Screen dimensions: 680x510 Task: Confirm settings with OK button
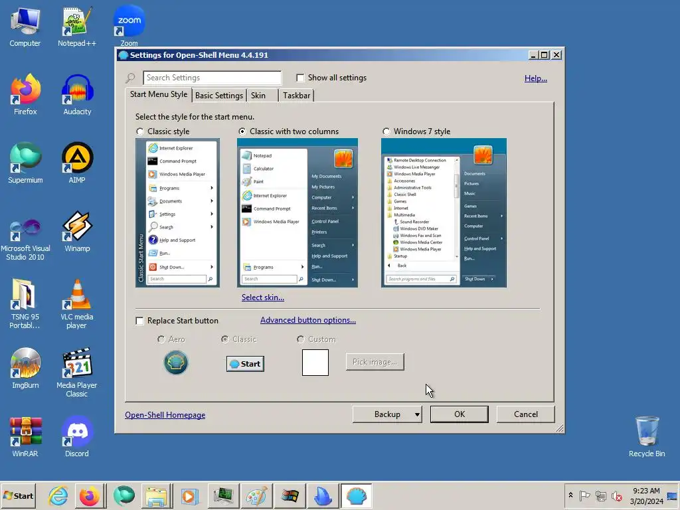(x=460, y=414)
